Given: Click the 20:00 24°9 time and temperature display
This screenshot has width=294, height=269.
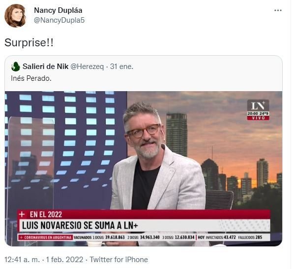Looking at the screenshot, I should [x=258, y=114].
